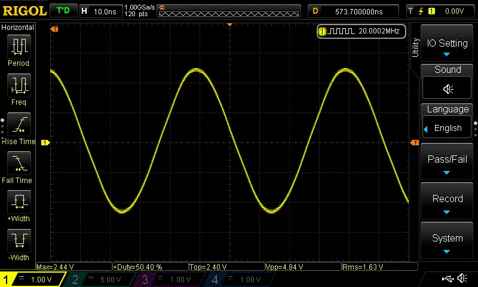This screenshot has height=287, width=478.
Task: Enable channel 3 on the bottom bar
Action: click(x=170, y=279)
